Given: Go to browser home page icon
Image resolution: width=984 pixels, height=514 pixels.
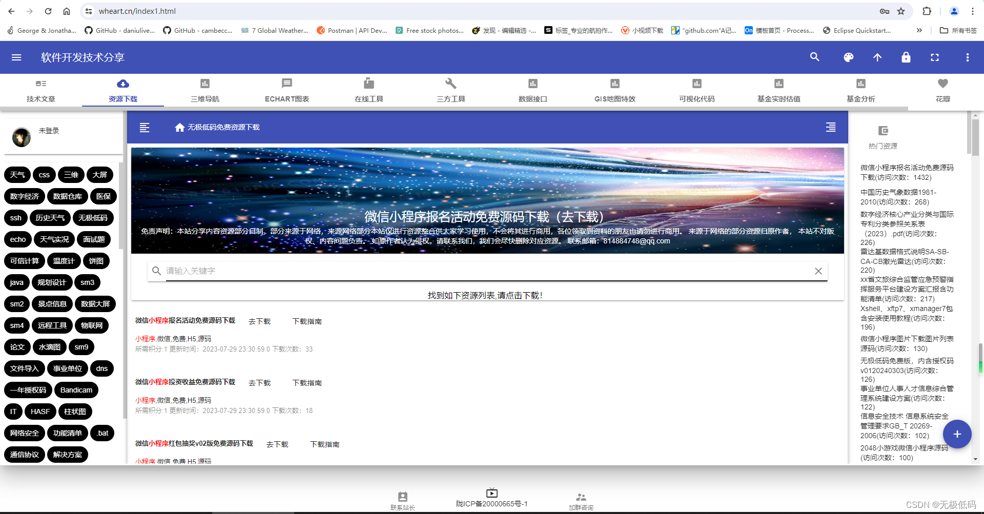Looking at the screenshot, I should tap(67, 11).
